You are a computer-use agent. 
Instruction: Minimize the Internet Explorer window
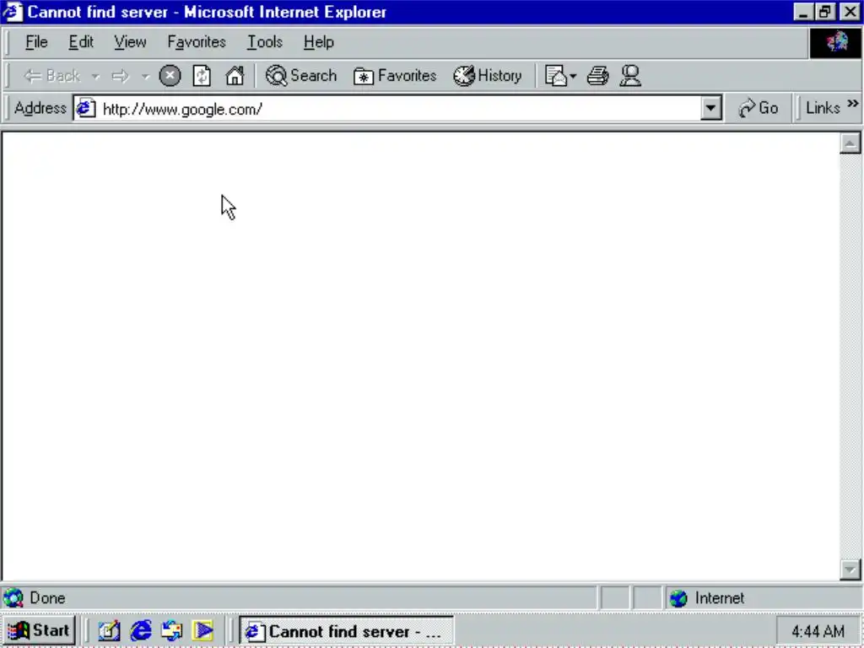(803, 12)
